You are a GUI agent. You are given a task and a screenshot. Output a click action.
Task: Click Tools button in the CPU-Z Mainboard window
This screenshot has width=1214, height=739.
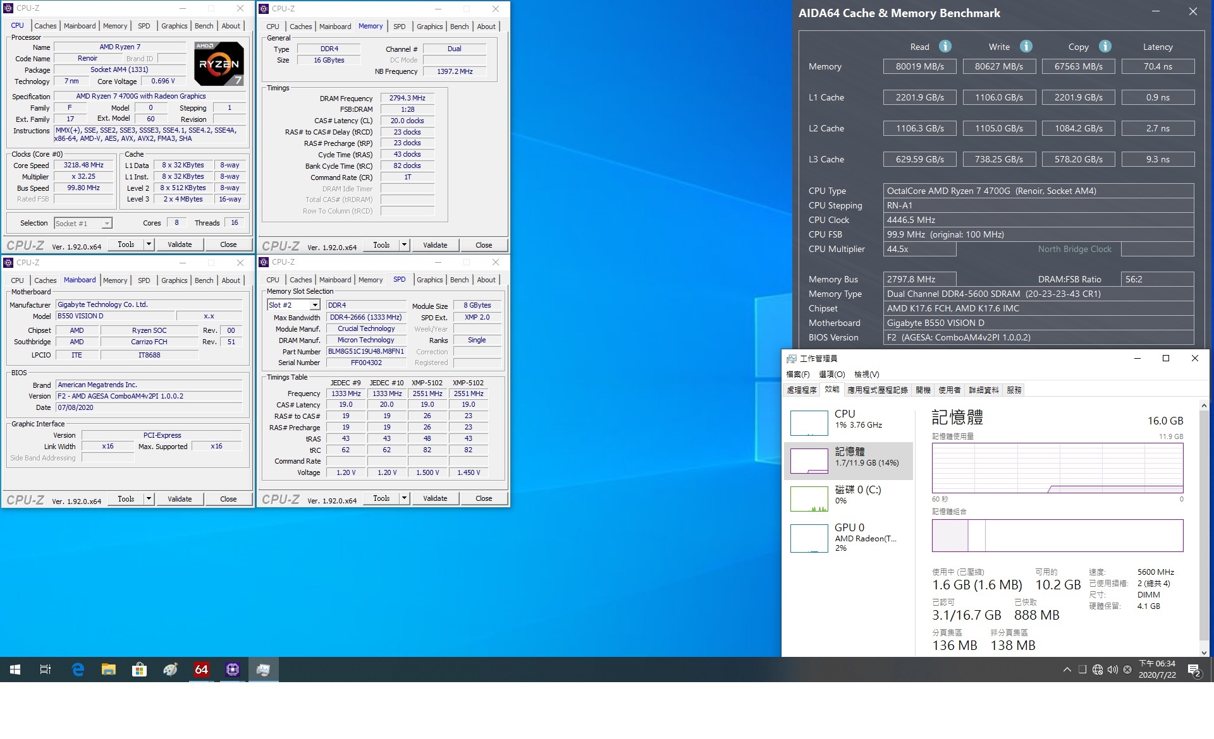[126, 498]
